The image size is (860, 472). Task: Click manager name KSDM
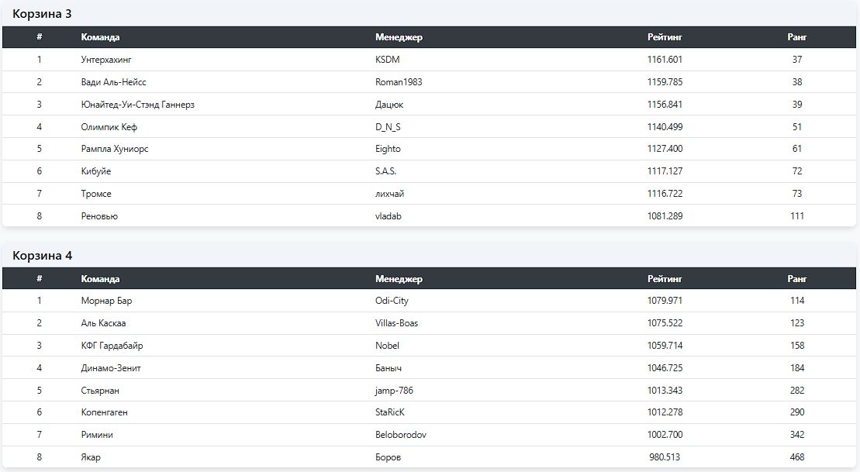tap(387, 60)
